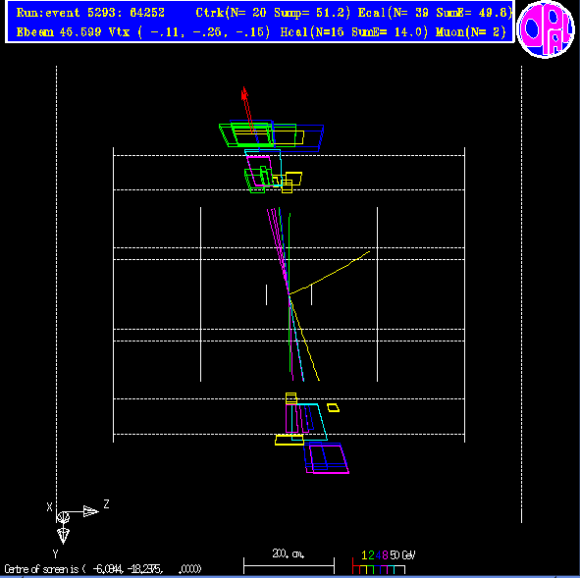
Task: Click the Ebeam 45.599 value
Action: point(59,32)
